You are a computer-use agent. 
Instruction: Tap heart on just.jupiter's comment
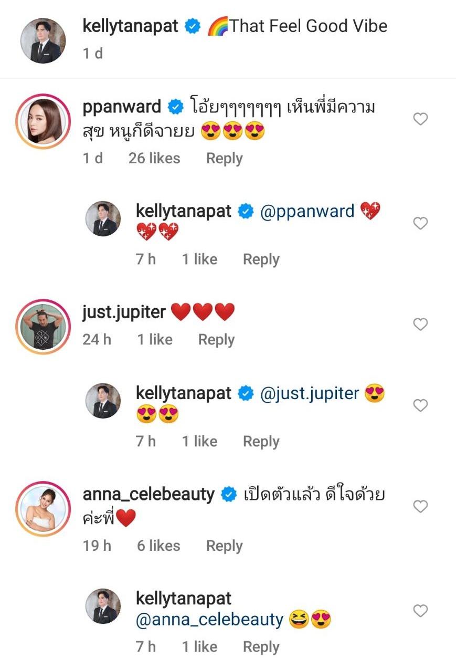420,325
